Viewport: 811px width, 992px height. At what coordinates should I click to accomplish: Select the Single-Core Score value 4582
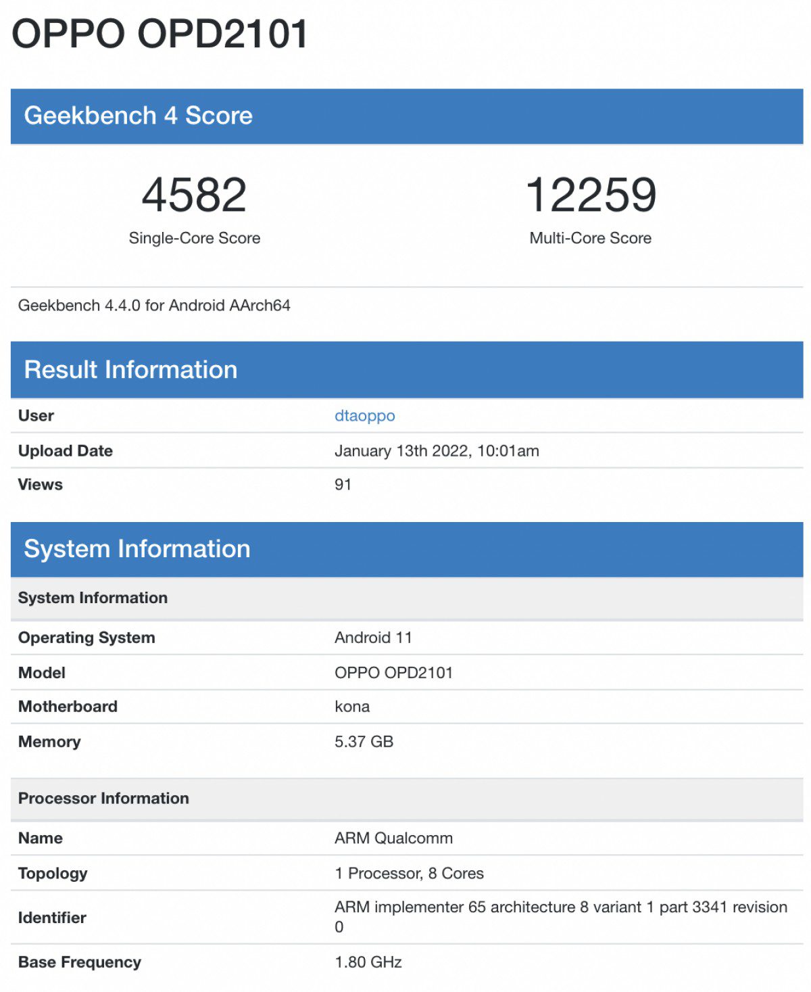tap(194, 195)
